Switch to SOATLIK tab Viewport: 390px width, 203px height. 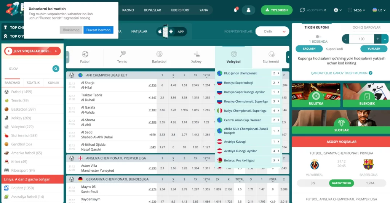pos(33,83)
